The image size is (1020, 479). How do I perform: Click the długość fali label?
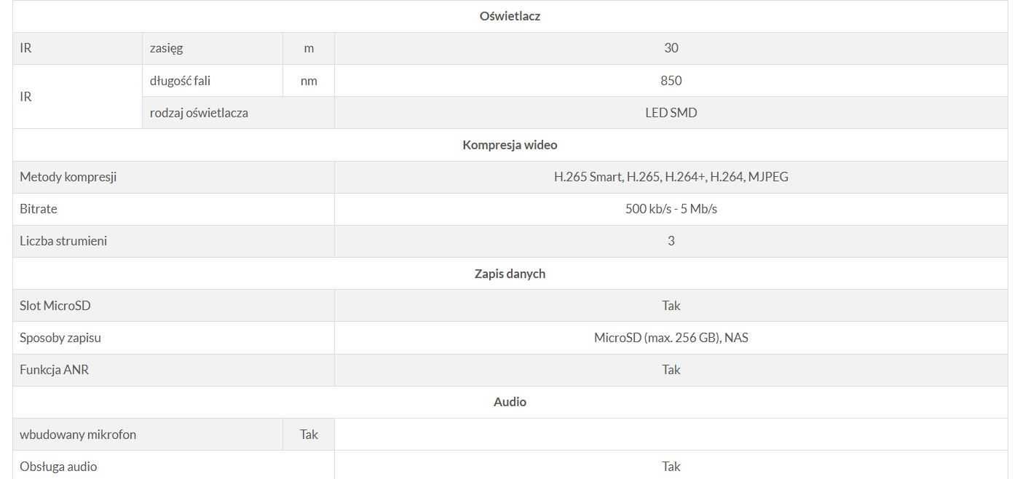click(x=180, y=81)
